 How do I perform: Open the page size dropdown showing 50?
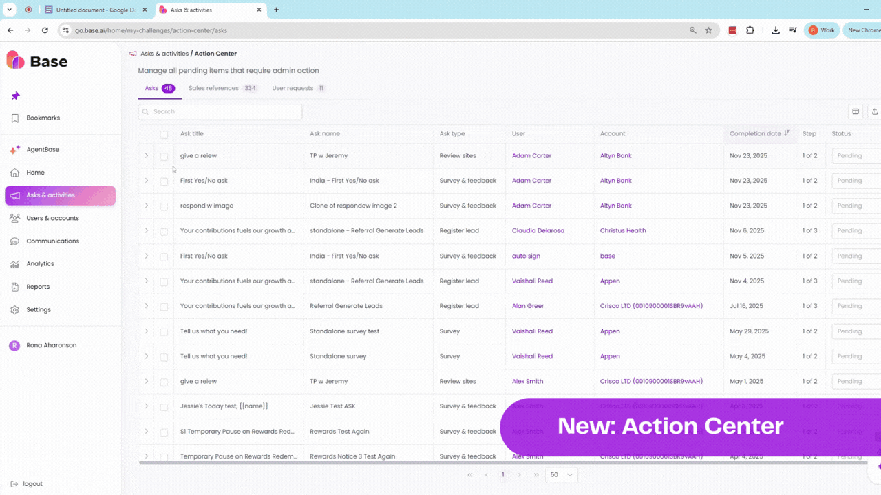tap(561, 474)
